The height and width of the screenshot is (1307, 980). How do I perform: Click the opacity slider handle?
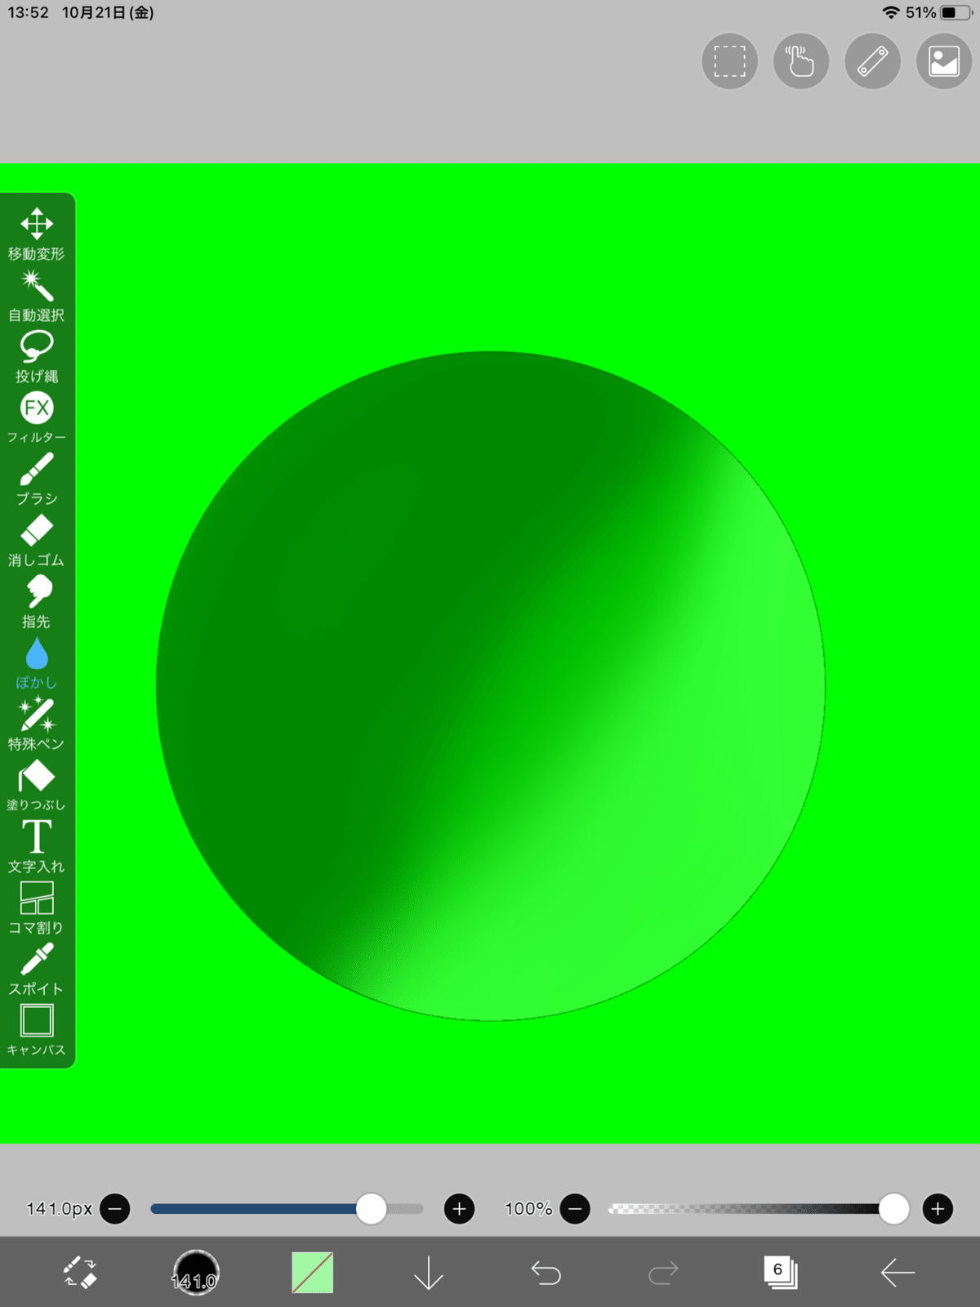[x=893, y=1208]
